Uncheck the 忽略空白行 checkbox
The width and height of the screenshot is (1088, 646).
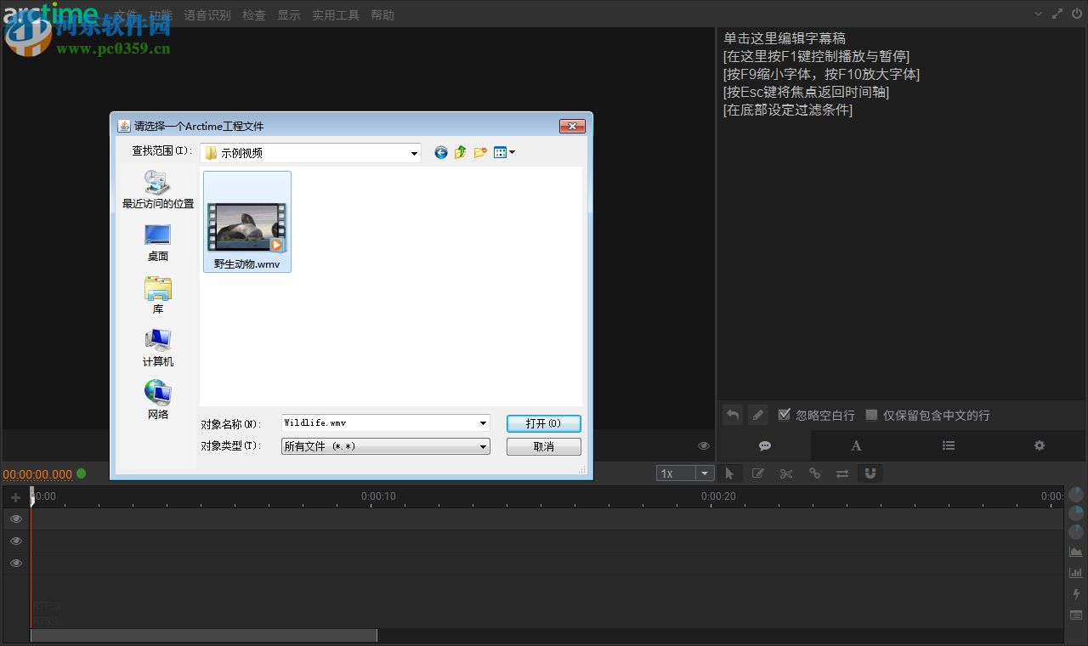[785, 415]
